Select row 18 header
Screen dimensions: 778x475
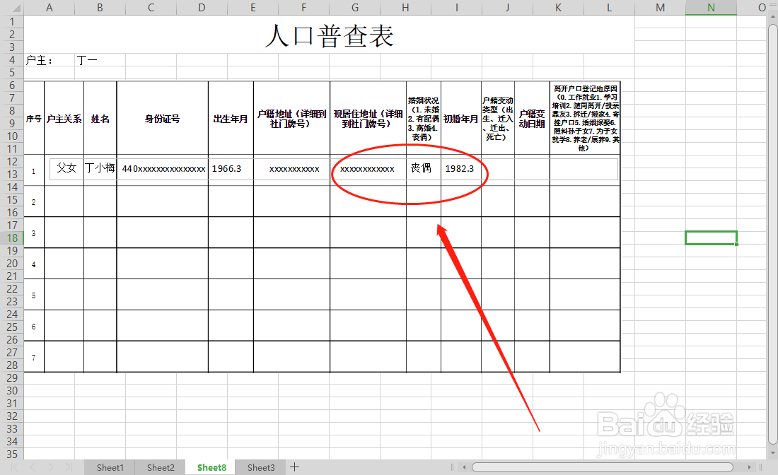tap(11, 237)
